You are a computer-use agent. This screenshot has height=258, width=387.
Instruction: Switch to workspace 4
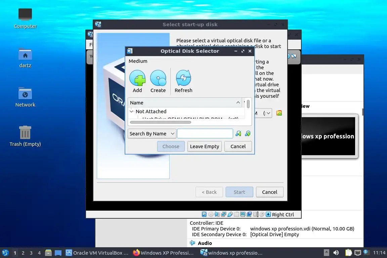[39, 253]
